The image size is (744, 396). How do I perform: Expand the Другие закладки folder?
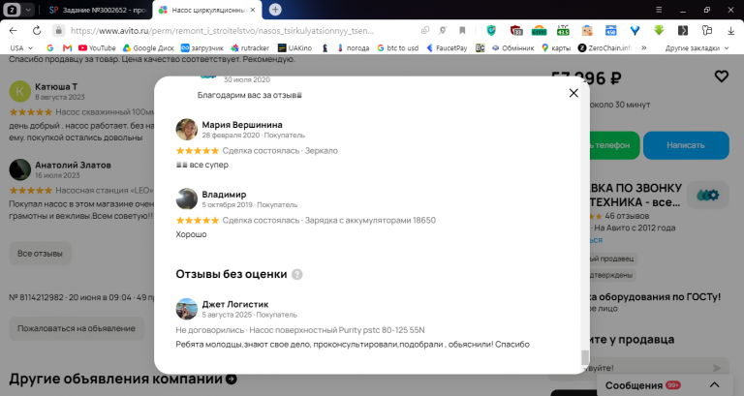pos(697,47)
